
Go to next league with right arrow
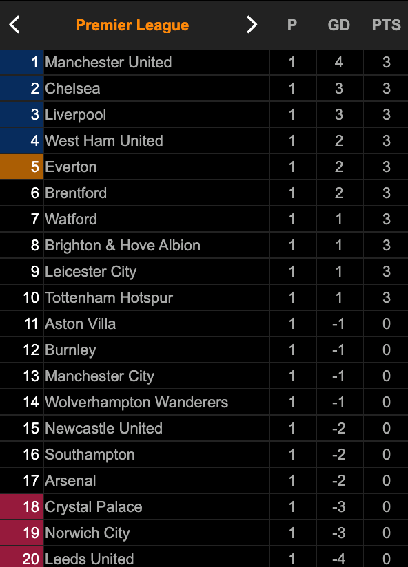(252, 25)
